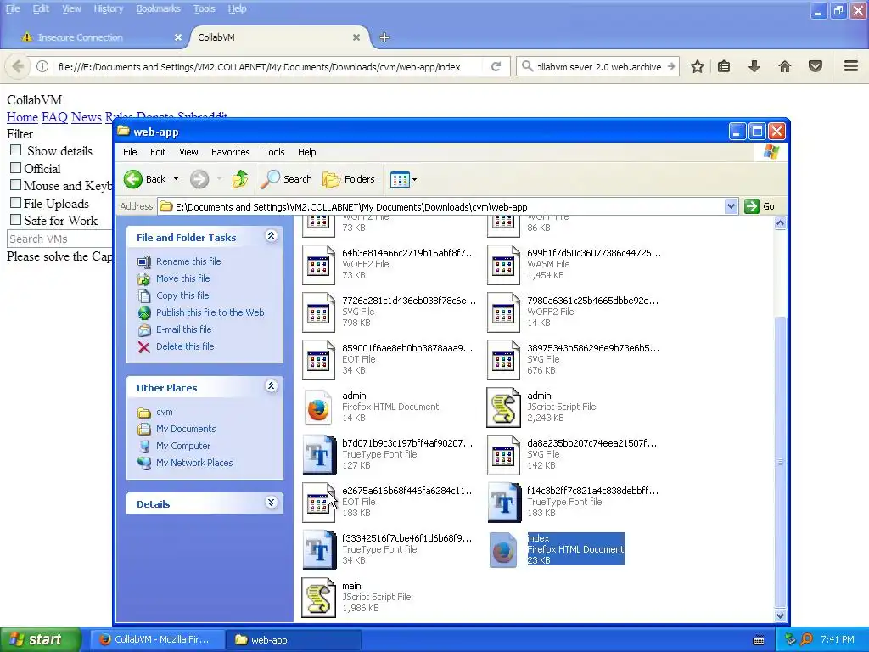Click the Explorer scroll up arrow
Image resolution: width=869 pixels, height=652 pixels.
(x=780, y=223)
